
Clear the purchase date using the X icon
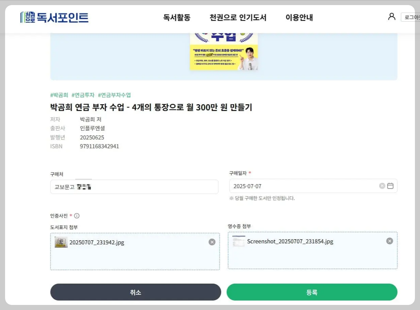382,186
